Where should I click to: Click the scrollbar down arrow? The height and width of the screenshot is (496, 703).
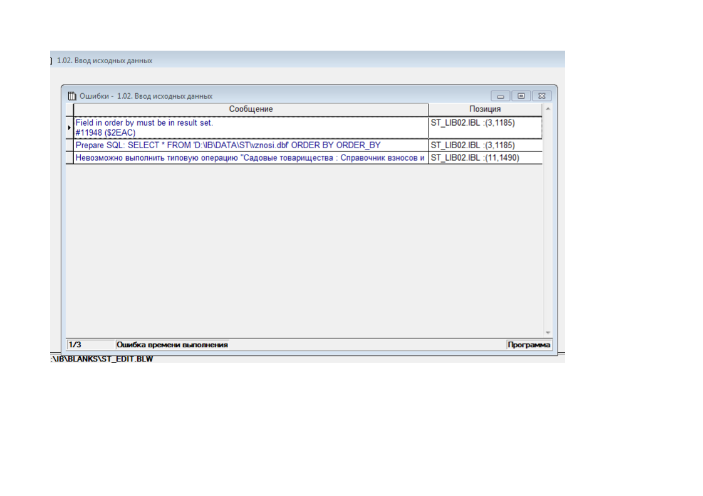pos(548,333)
